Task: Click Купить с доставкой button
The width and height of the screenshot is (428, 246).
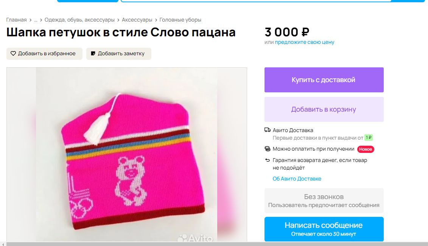Action: tap(324, 80)
